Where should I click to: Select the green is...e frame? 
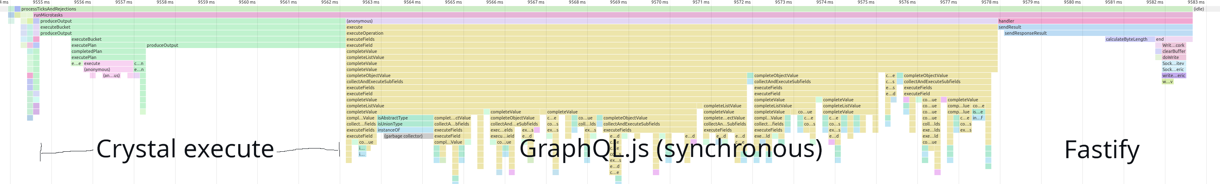point(978,112)
